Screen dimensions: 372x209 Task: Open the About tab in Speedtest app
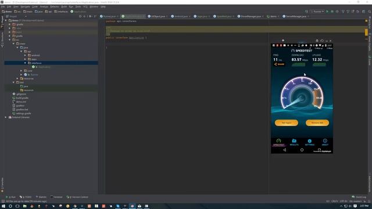coord(325,142)
